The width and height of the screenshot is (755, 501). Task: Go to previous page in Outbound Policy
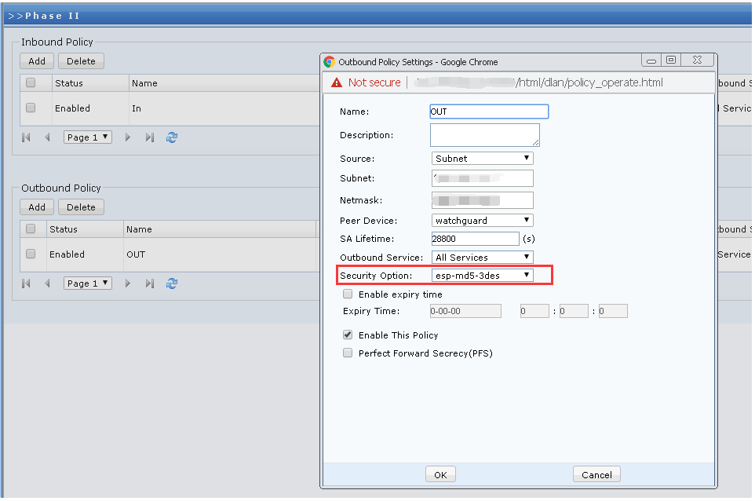click(47, 283)
